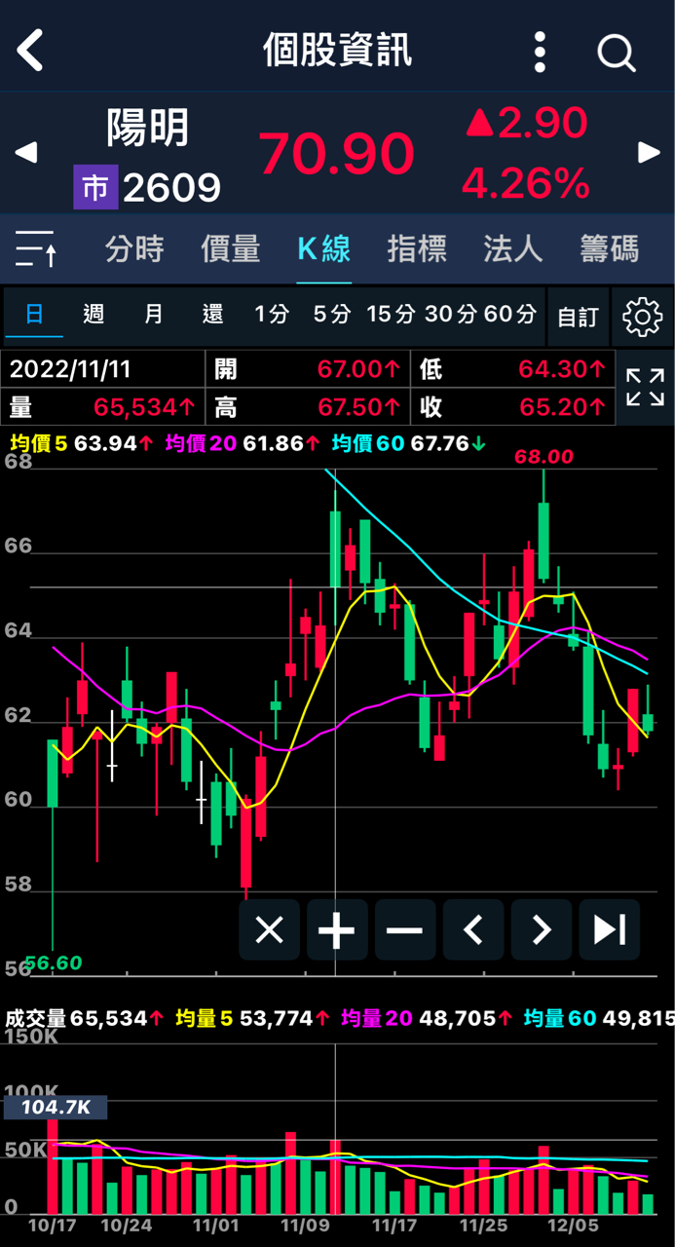The height and width of the screenshot is (1247, 675).
Task: Tap the 量 volume 65,534 cell
Action: point(103,406)
